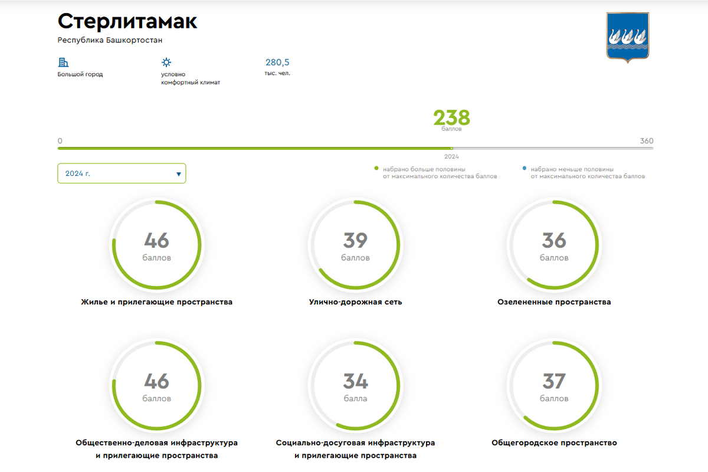
Task: Click the условно комфортный климат text
Action: click(191, 78)
